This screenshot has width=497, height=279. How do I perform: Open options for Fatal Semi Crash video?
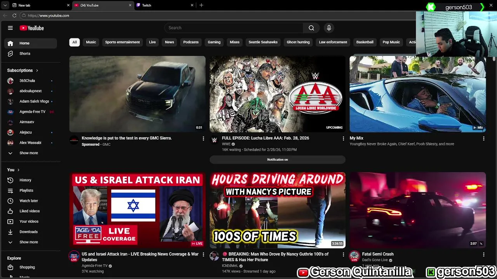(x=483, y=255)
